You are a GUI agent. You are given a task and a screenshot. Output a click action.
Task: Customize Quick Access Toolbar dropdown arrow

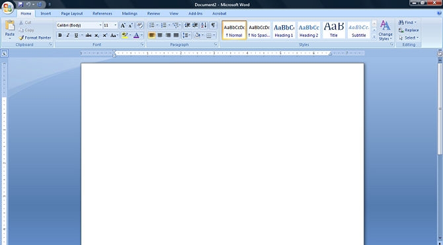pos(50,5)
